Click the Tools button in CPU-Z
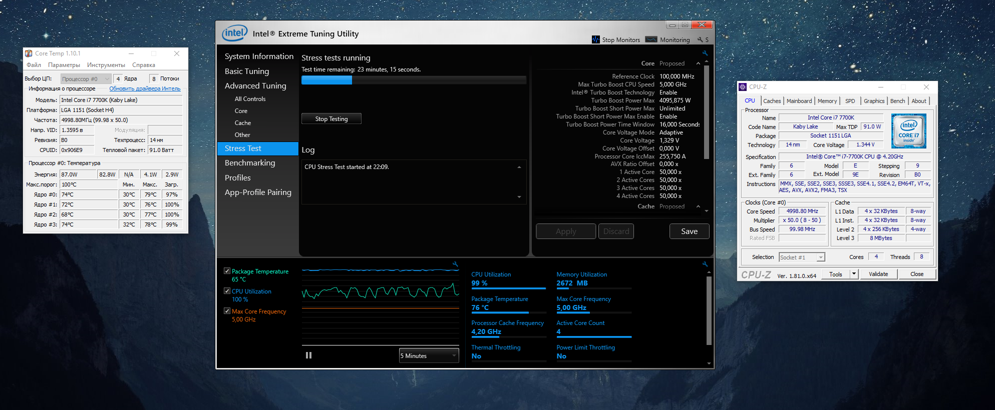Image resolution: width=995 pixels, height=410 pixels. click(836, 274)
